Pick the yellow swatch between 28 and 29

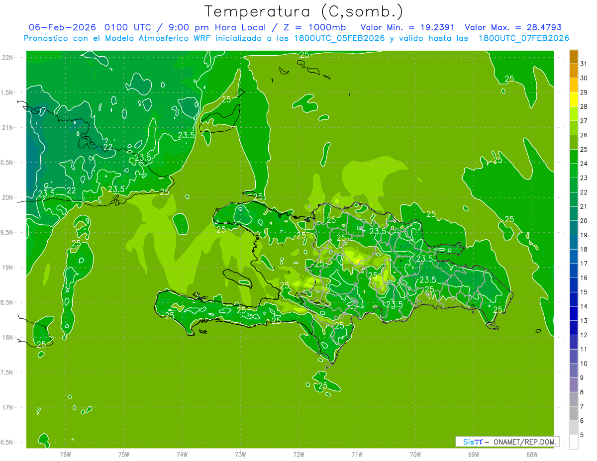574,99
